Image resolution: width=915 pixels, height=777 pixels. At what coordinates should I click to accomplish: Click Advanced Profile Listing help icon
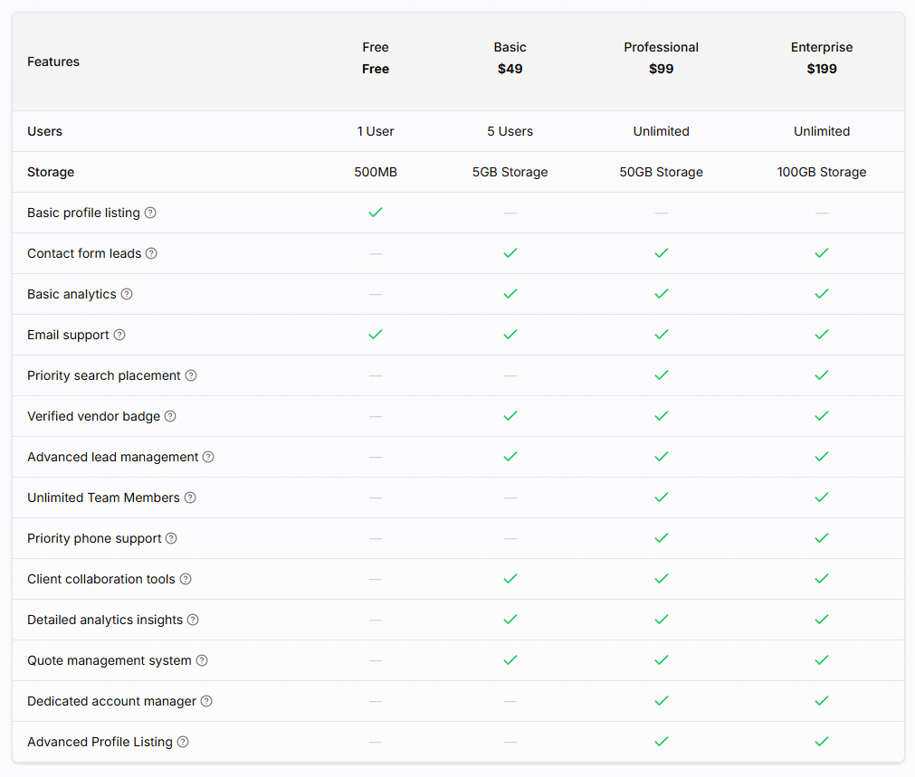(183, 742)
